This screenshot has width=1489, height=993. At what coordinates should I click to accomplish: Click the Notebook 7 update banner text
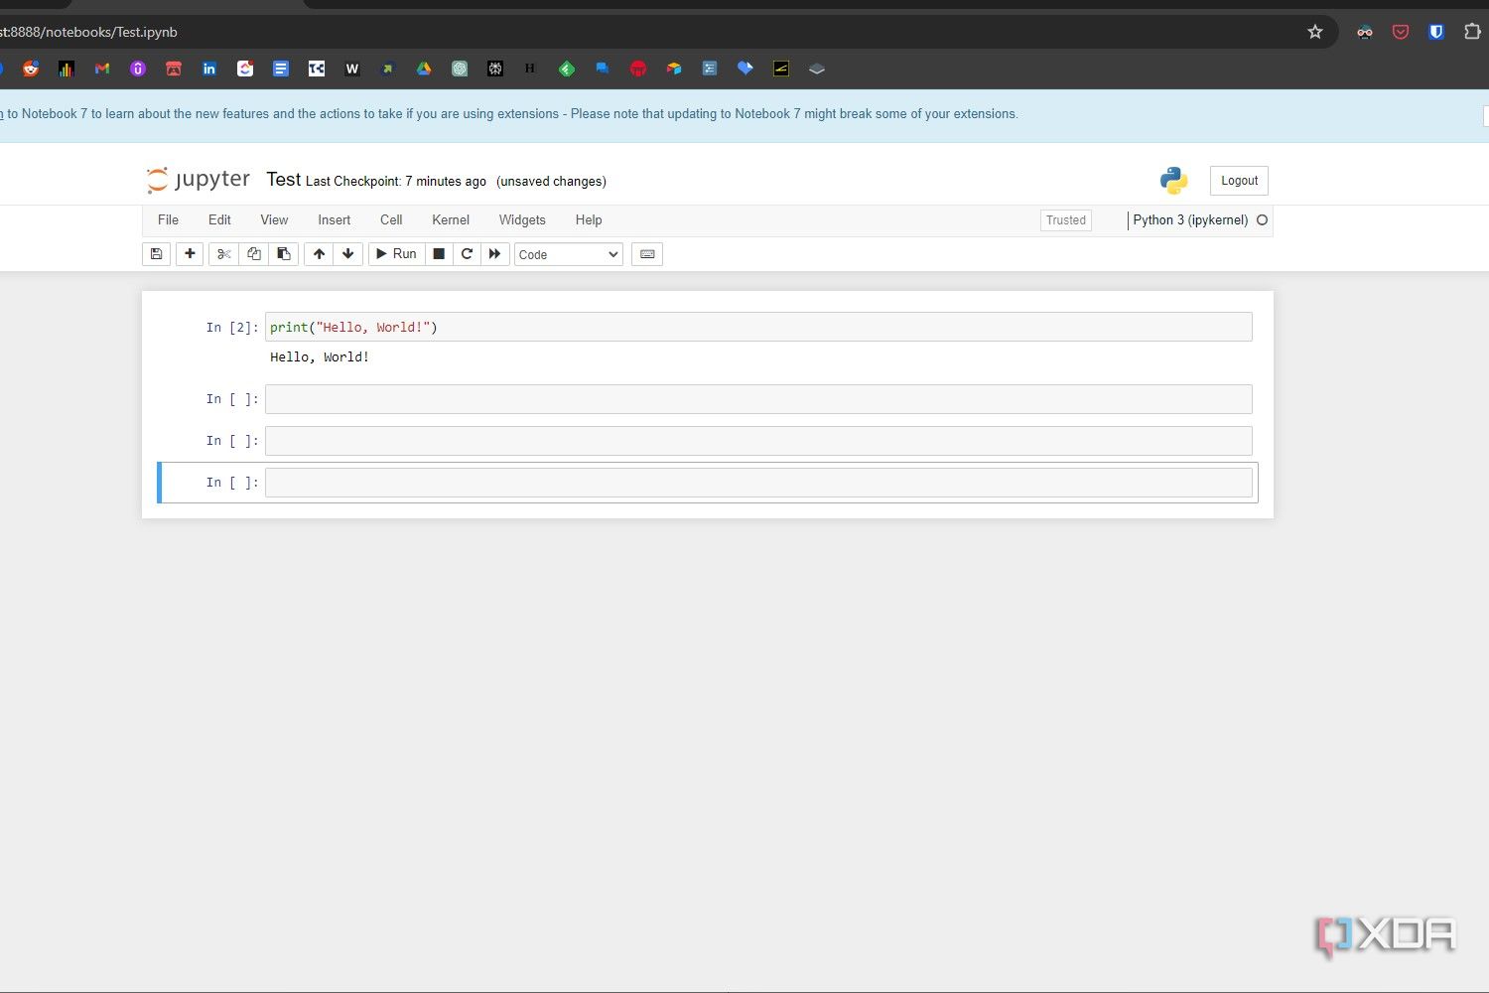[510, 114]
